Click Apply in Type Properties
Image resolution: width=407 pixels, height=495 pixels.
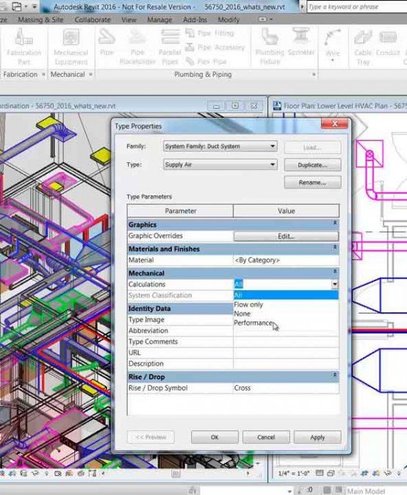pyautogui.click(x=317, y=437)
